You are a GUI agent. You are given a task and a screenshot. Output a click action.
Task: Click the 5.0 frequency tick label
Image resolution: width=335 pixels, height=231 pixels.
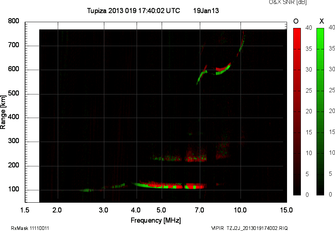161,210
